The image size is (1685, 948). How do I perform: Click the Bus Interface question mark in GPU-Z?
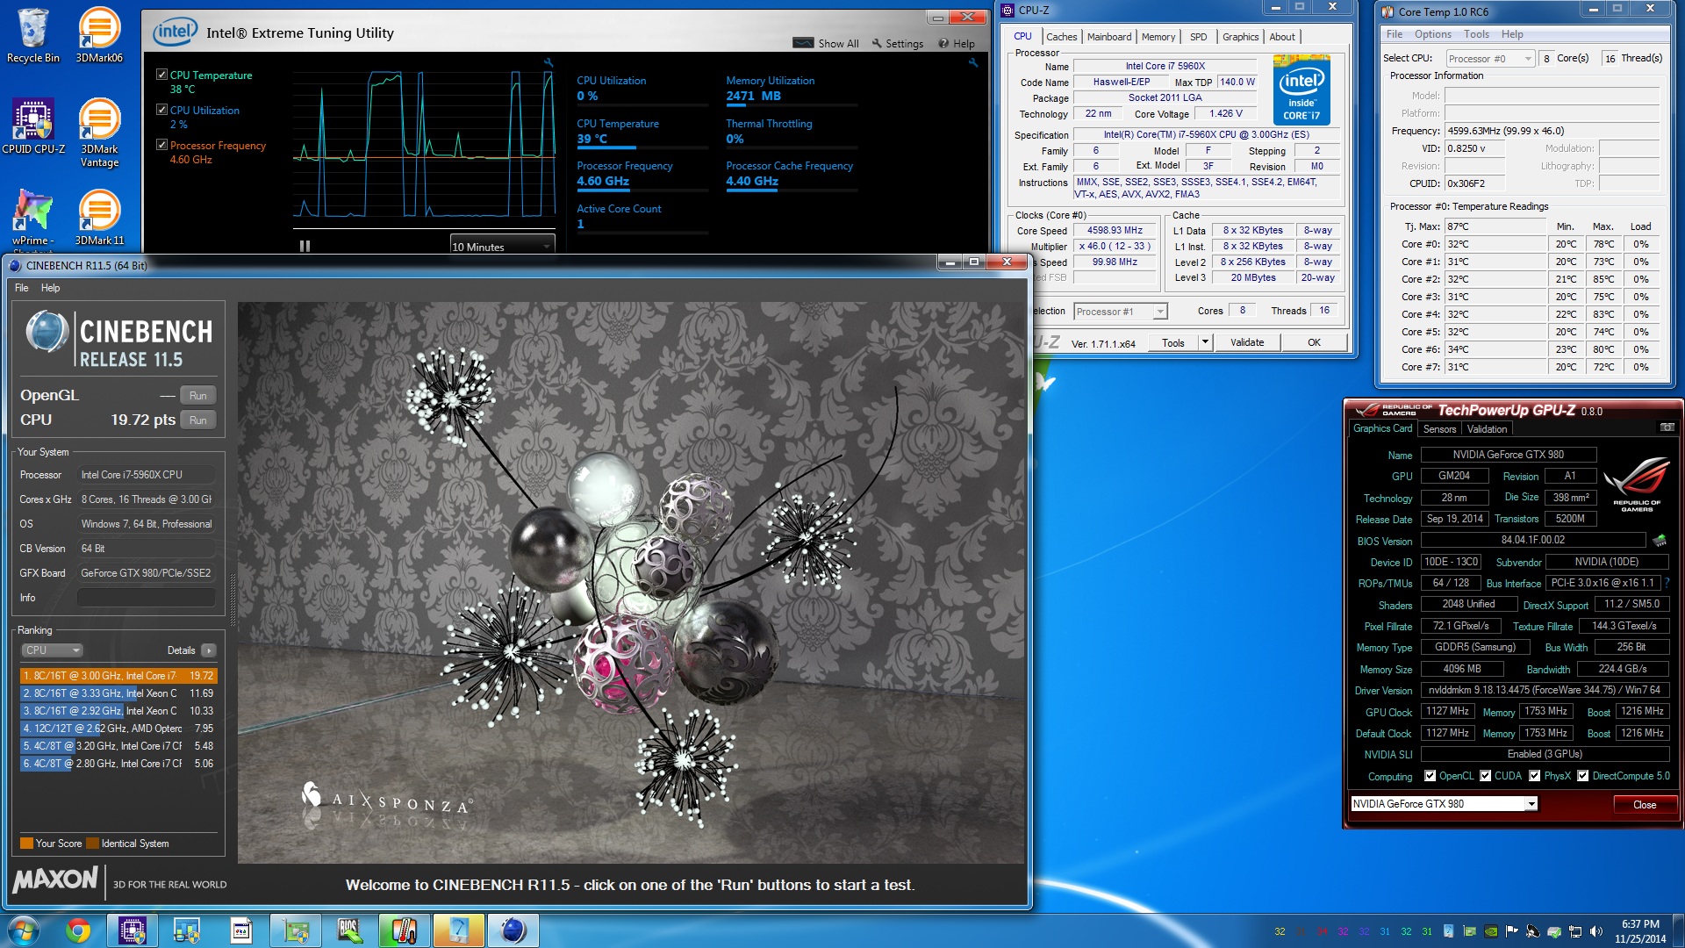point(1667,583)
